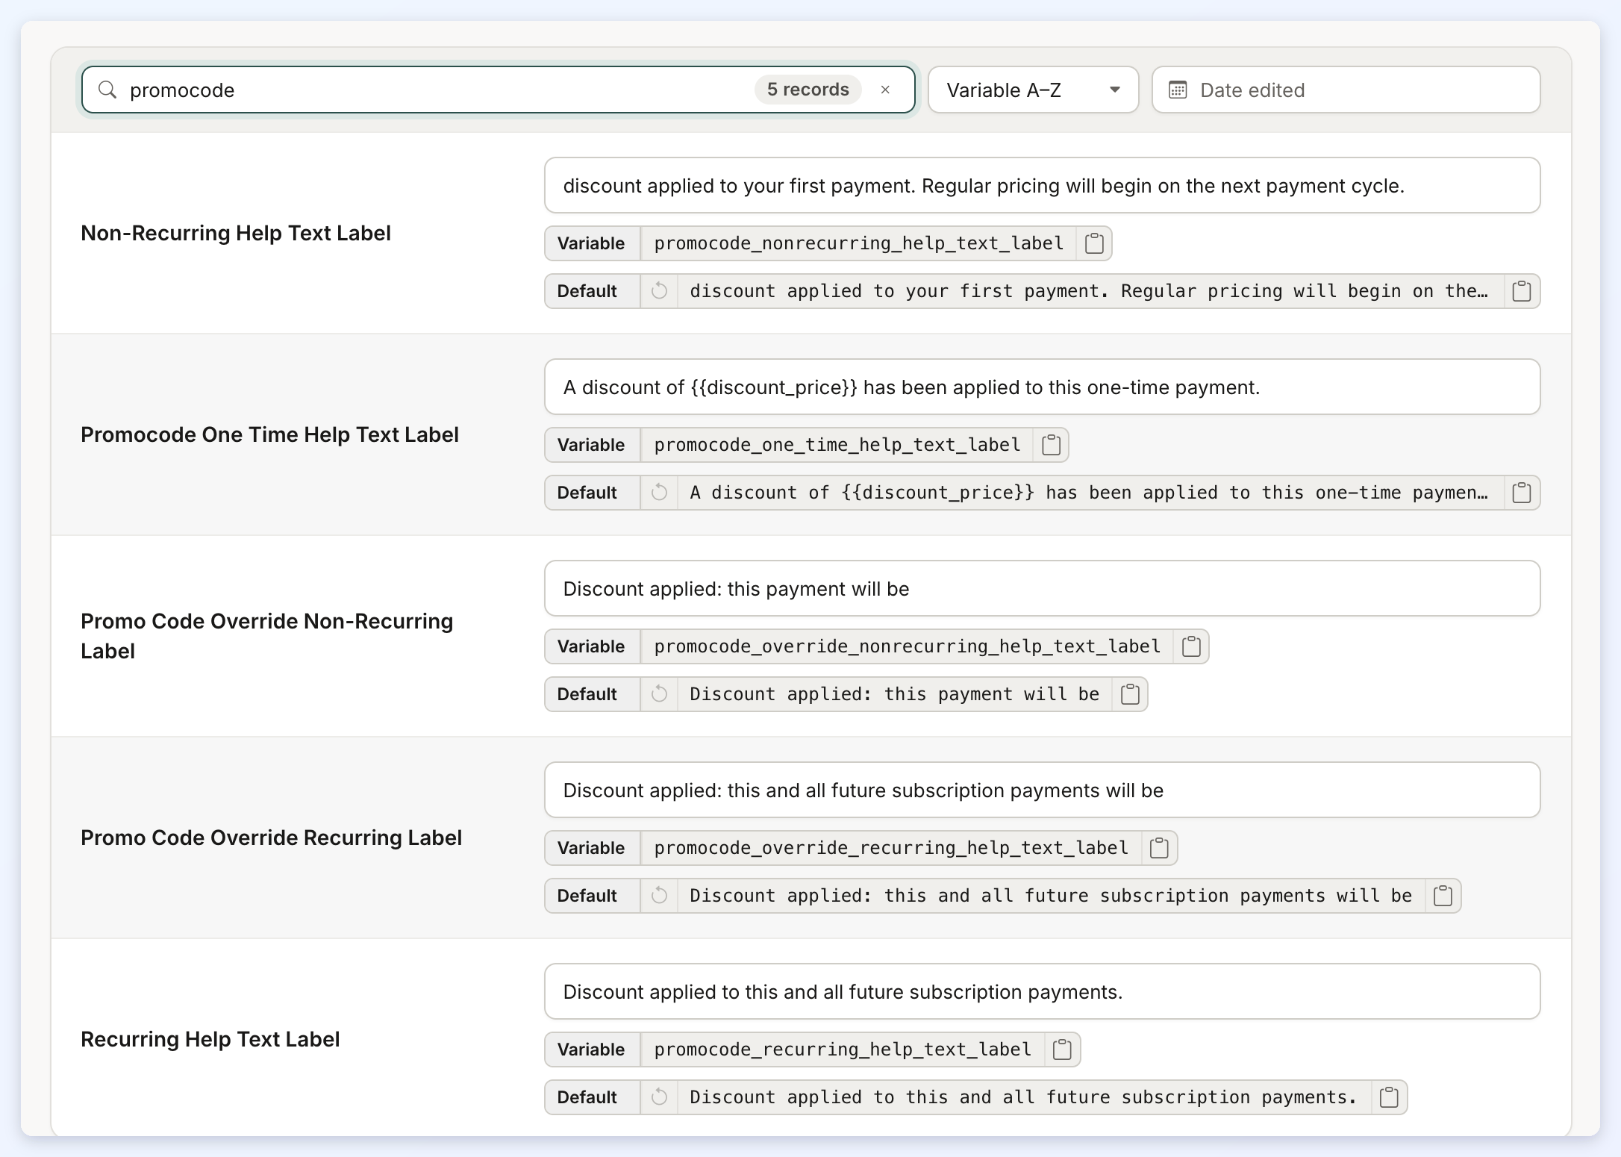This screenshot has height=1157, width=1621.
Task: Click 'Recurring Help Text Label' row title
Action: (210, 1040)
